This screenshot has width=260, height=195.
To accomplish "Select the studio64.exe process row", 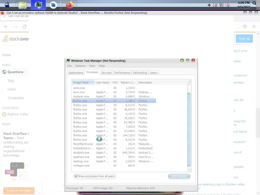I will tap(114, 153).
